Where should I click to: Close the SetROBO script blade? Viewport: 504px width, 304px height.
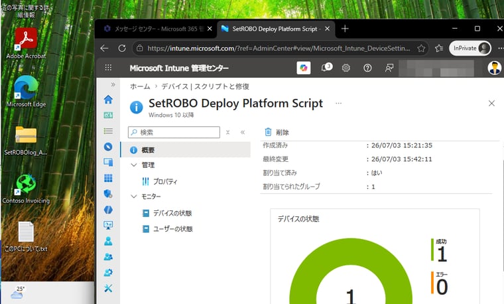[x=491, y=104]
